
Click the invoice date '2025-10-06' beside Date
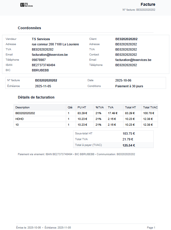pyautogui.click(x=123, y=80)
